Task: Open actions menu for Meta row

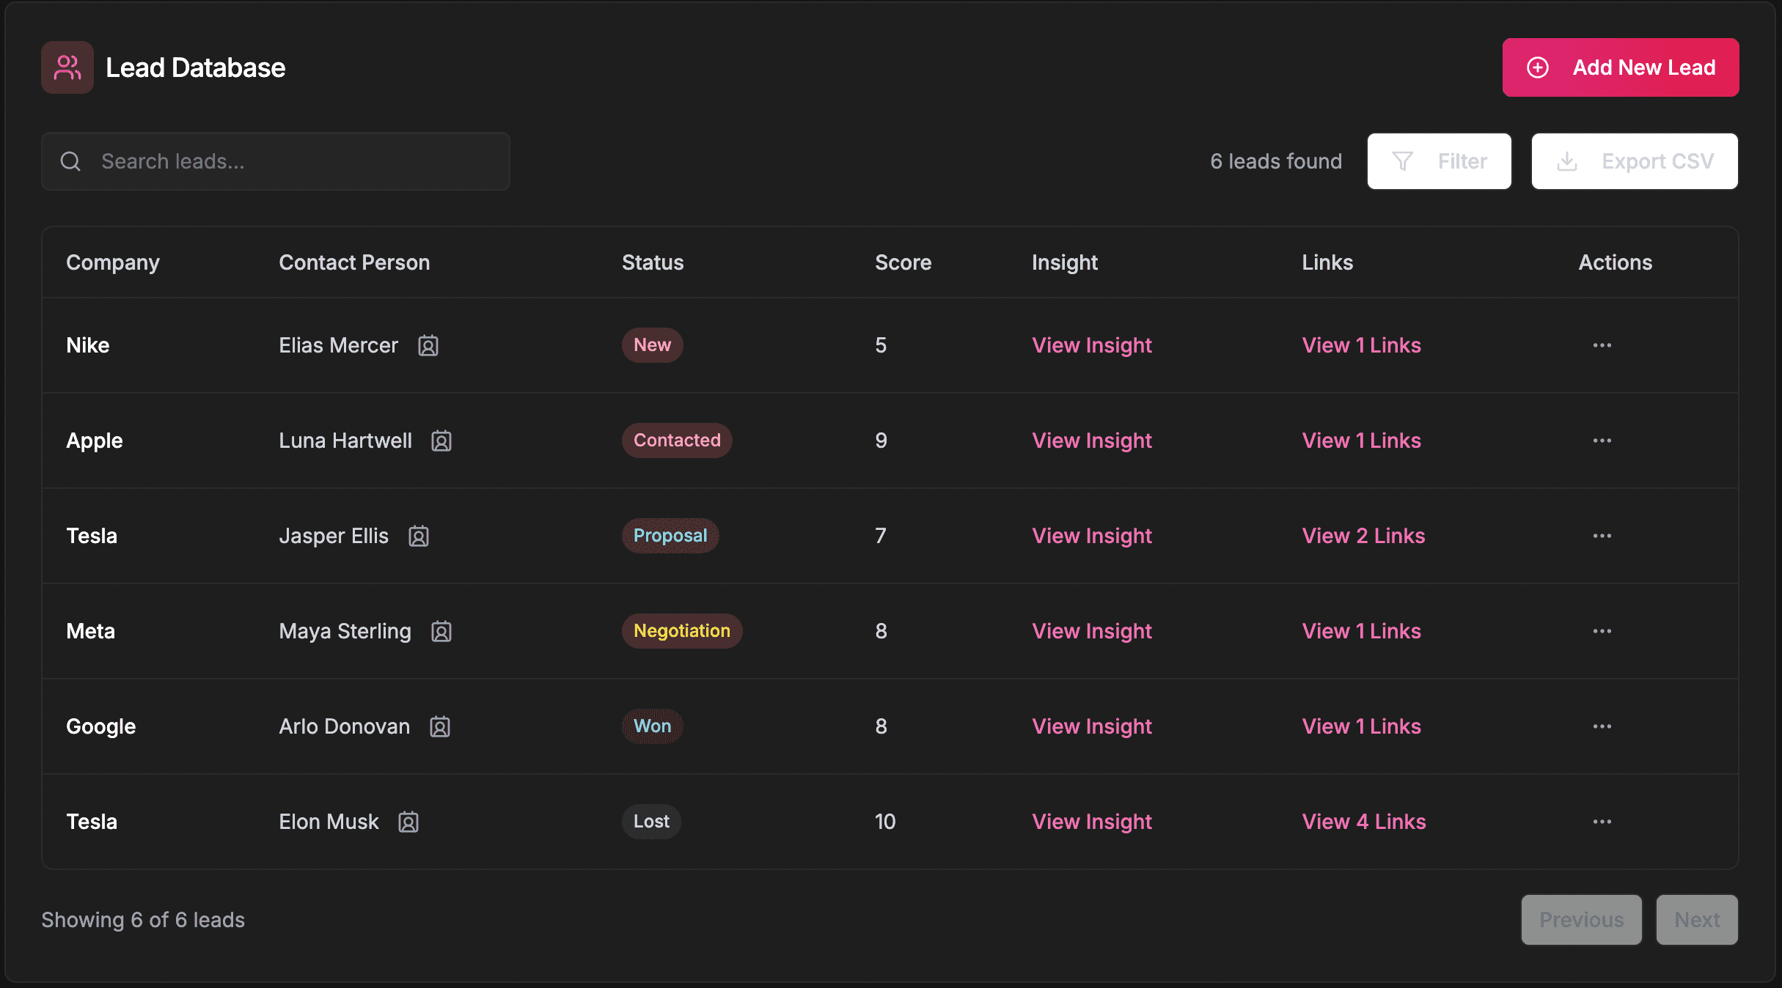Action: [x=1602, y=631]
